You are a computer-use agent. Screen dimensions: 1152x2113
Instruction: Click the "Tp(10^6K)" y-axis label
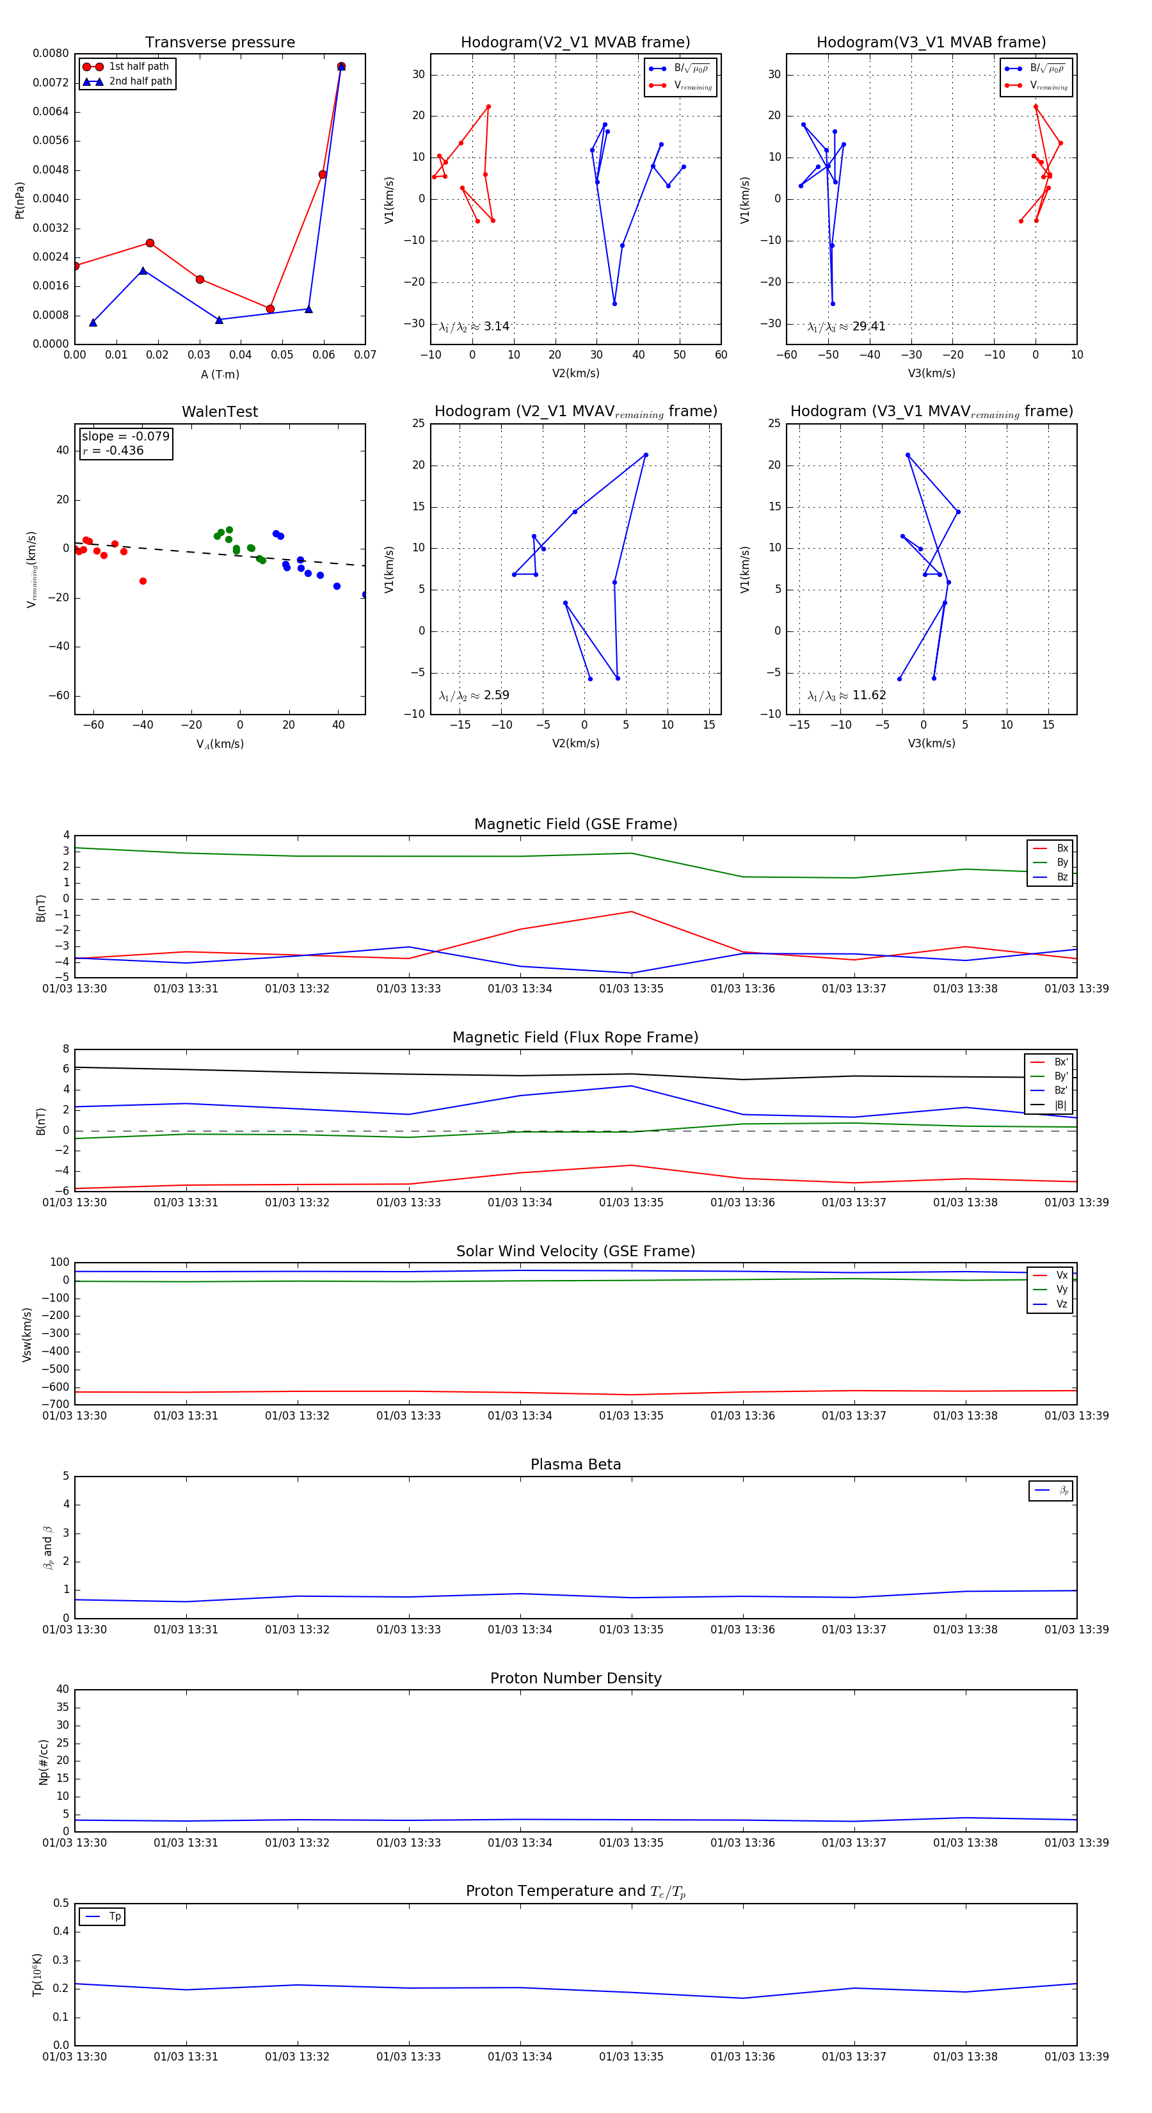tap(37, 1975)
